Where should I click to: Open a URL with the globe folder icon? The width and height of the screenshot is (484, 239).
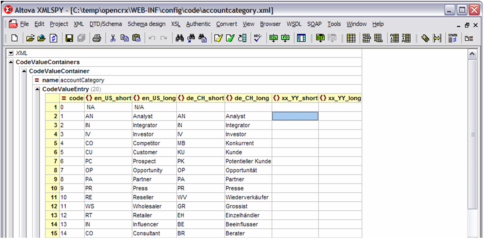click(x=42, y=38)
